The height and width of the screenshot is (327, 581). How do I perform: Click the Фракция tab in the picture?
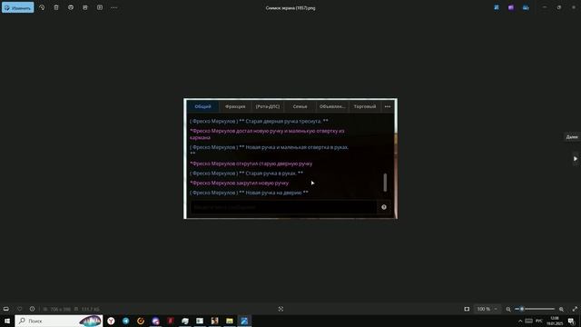coord(235,106)
